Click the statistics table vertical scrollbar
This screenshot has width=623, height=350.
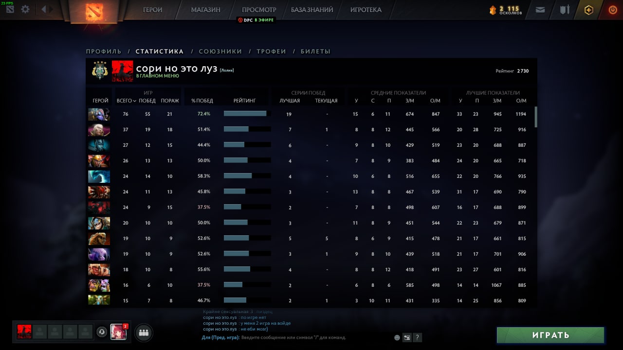point(536,117)
